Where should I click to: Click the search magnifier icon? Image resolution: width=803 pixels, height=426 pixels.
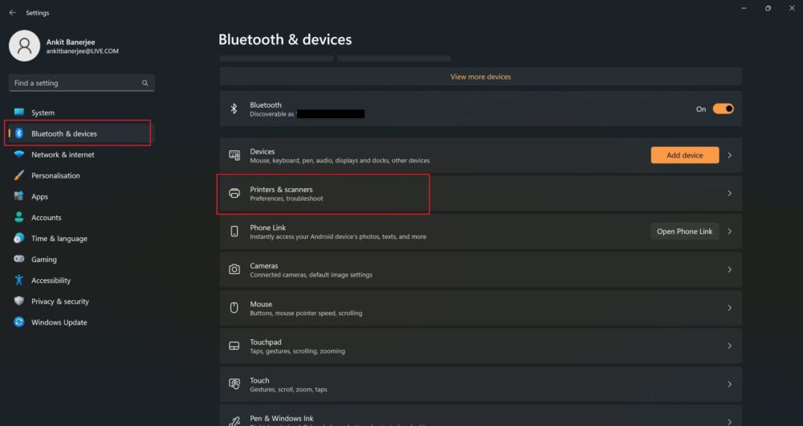(145, 83)
